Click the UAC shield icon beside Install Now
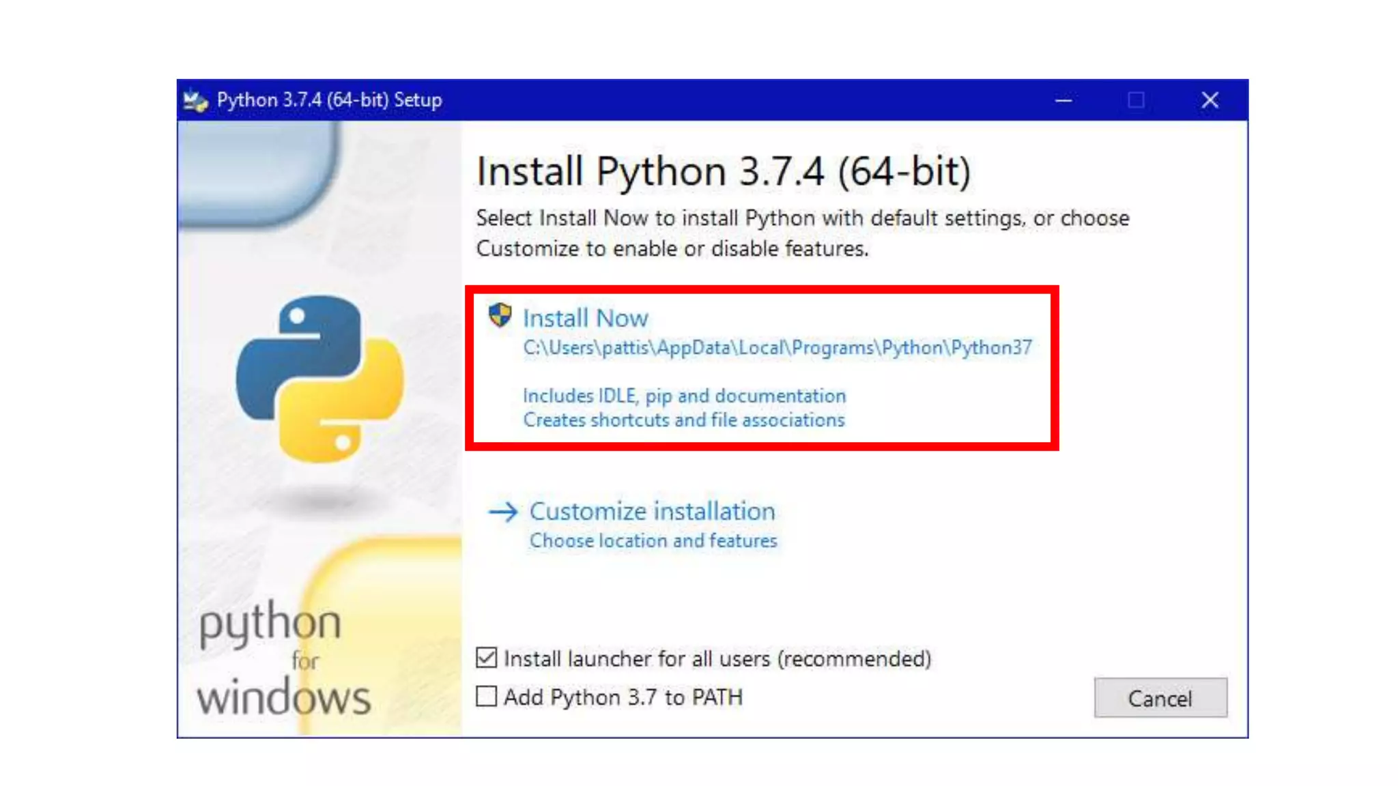1398x786 pixels. coord(500,315)
